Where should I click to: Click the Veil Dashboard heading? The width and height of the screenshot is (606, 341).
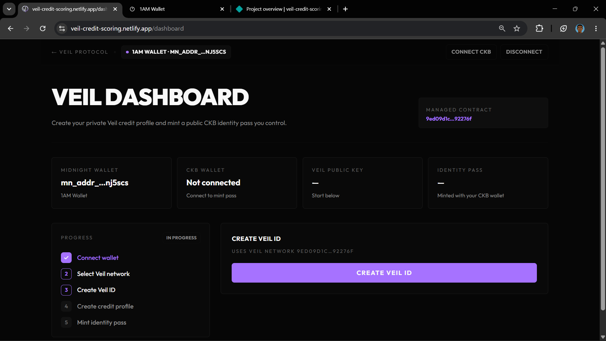pyautogui.click(x=150, y=97)
